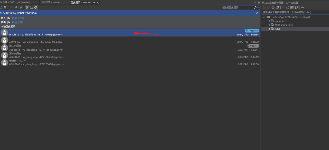Click the show all files icon
Viewport: 329px width, 150px height.
296,7
